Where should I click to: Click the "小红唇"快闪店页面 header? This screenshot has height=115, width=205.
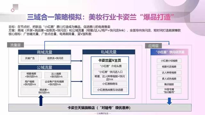click(169, 52)
